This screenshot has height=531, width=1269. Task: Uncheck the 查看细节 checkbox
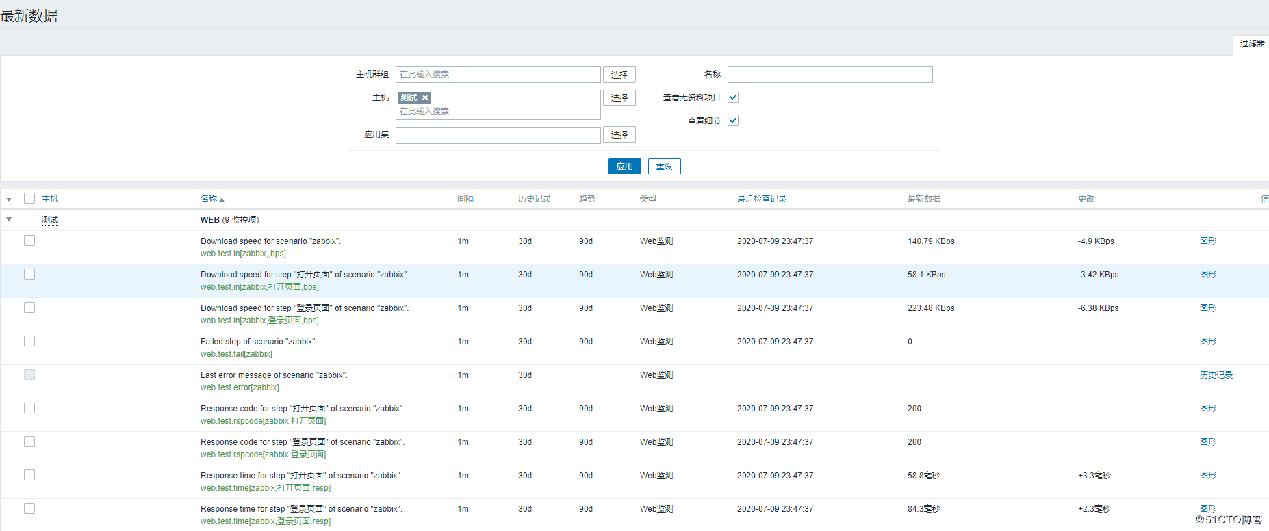pos(733,120)
